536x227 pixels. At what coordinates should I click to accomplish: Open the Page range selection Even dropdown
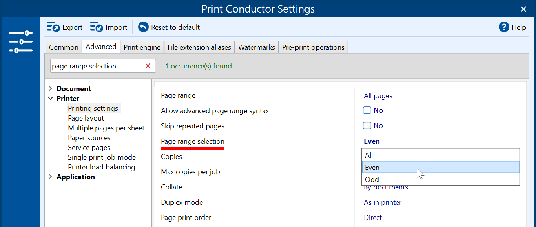372,141
